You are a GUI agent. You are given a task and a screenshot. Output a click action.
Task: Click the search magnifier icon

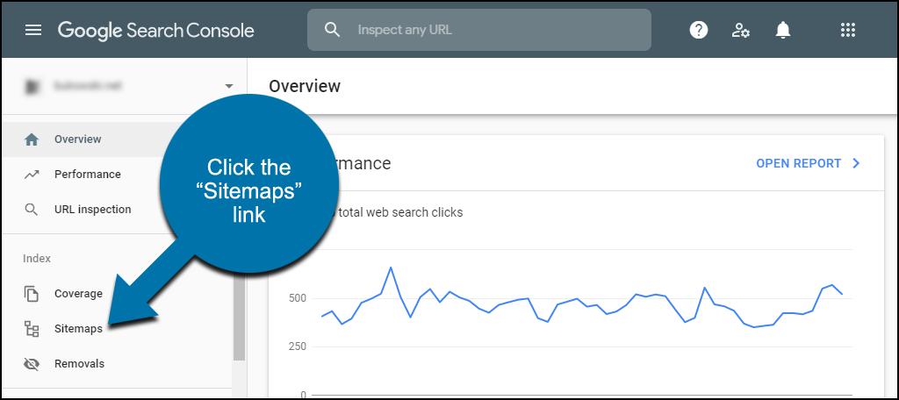coord(332,30)
